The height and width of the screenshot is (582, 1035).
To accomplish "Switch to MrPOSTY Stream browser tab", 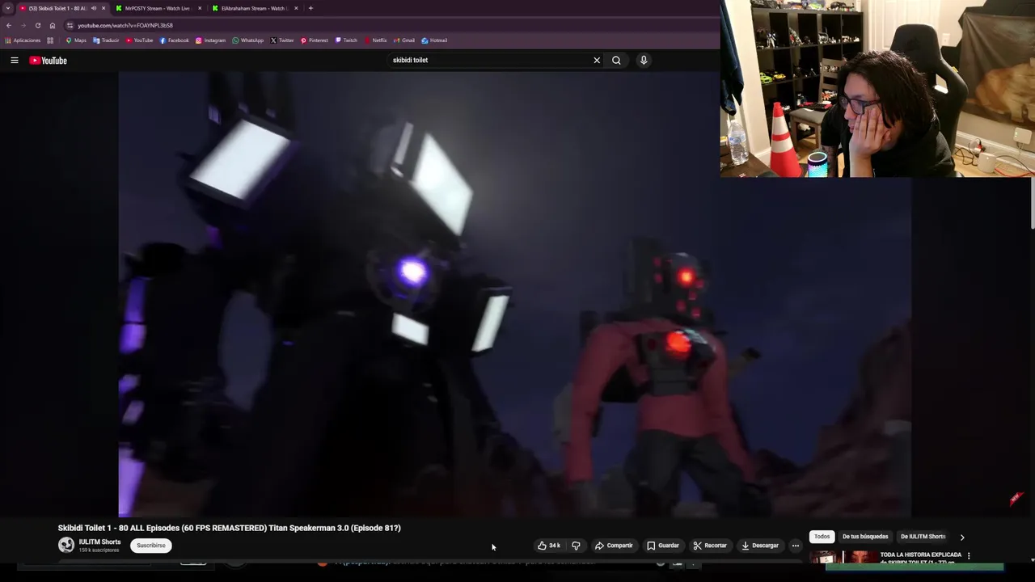I will point(157,8).
